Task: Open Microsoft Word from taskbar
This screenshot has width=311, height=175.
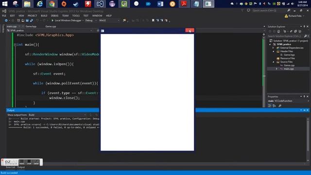Action: 160,4
